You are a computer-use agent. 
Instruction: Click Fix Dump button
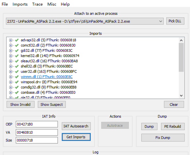(x=163, y=138)
